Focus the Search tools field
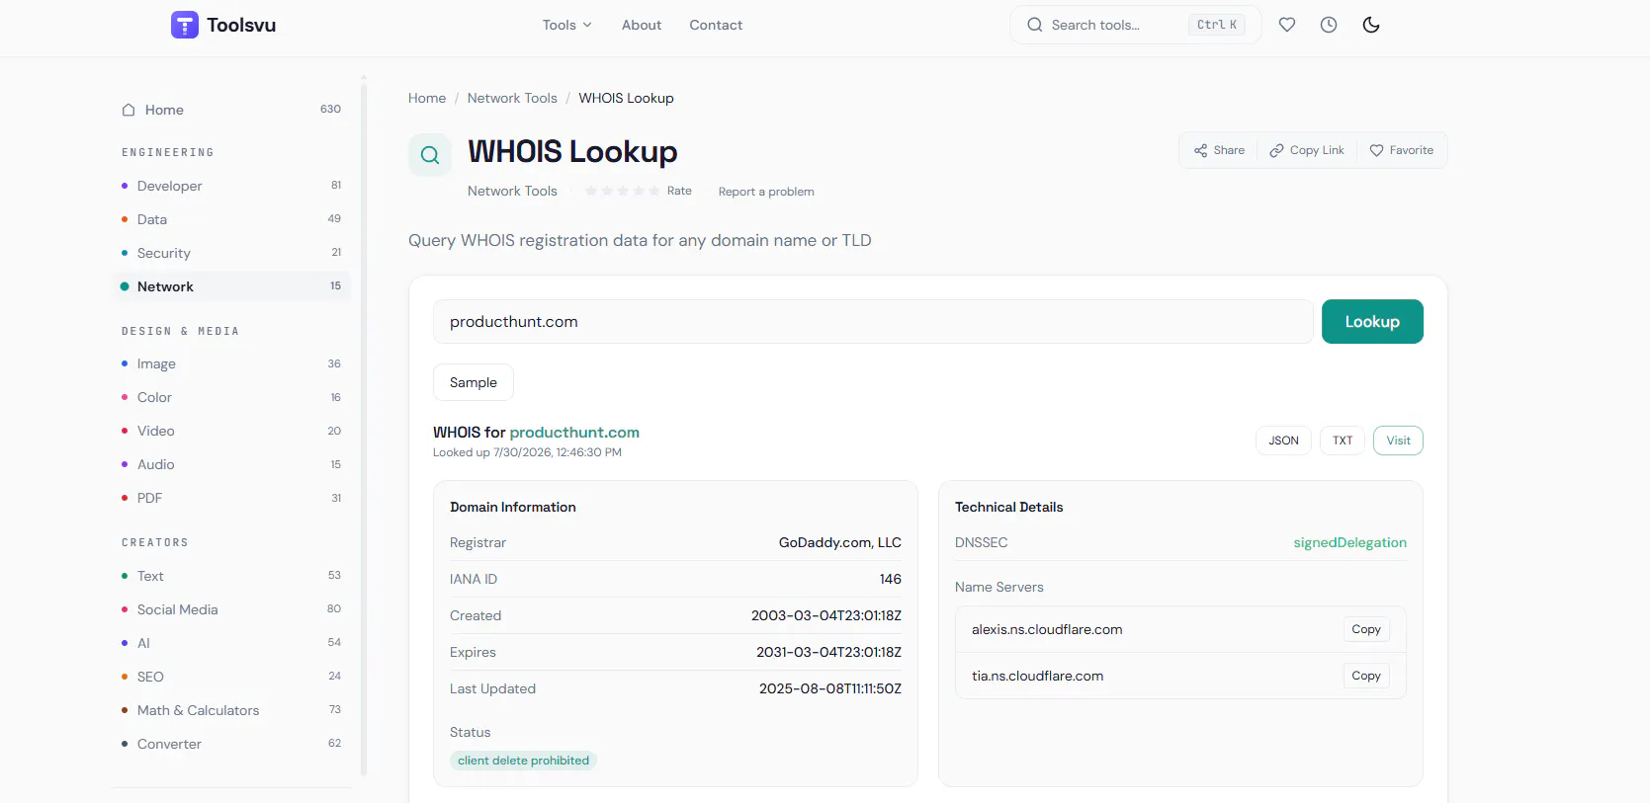 1135,25
